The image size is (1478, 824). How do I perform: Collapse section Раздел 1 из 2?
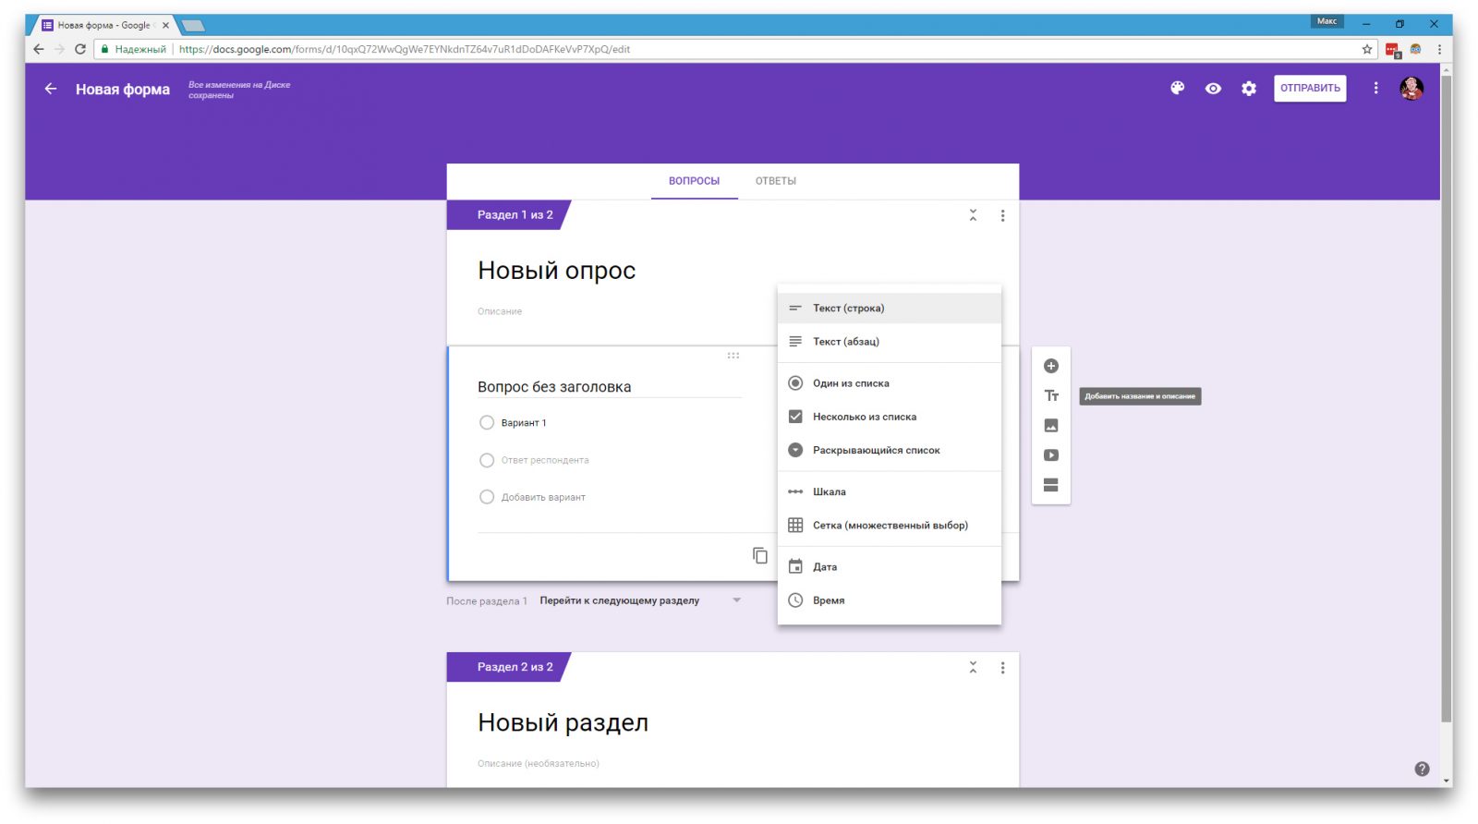pos(973,215)
